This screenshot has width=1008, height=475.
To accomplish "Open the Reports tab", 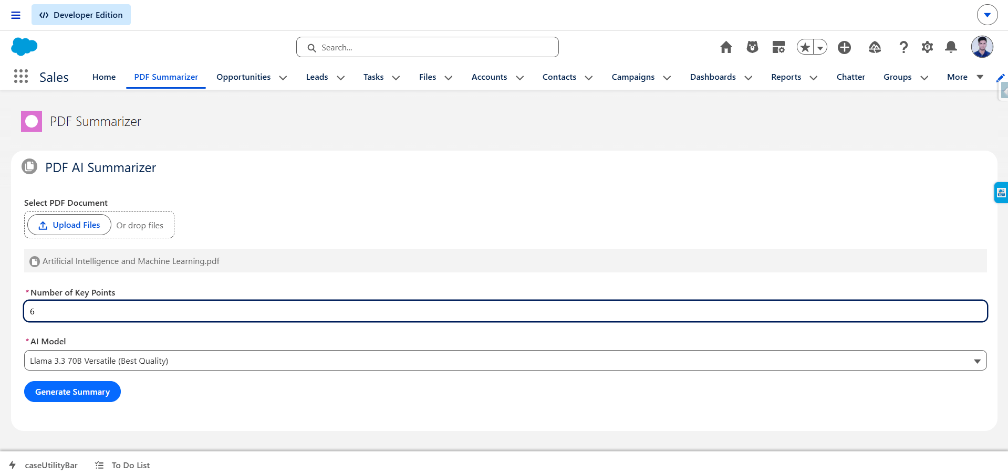I will coord(786,77).
